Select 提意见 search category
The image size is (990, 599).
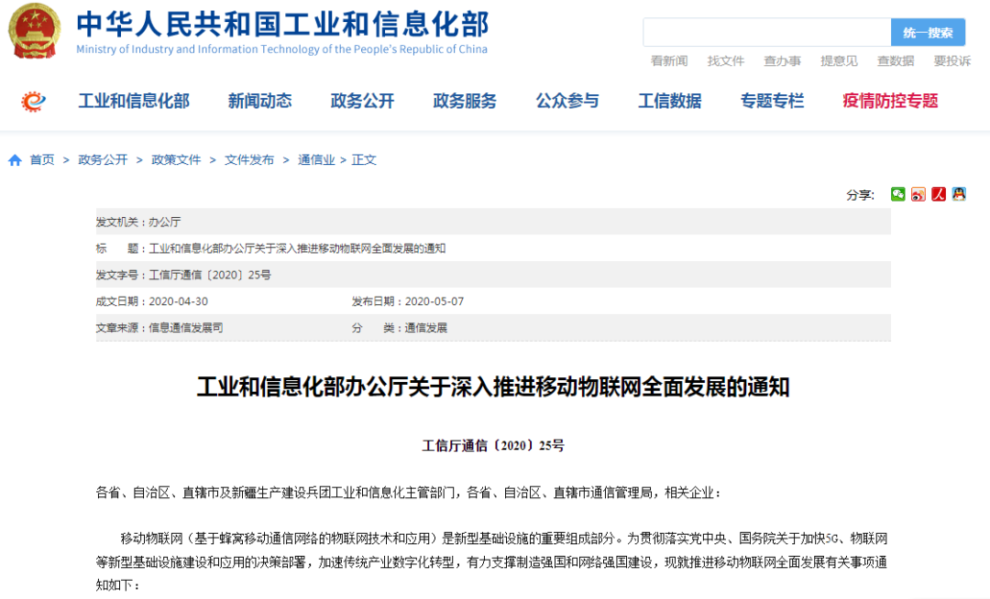pyautogui.click(x=839, y=61)
